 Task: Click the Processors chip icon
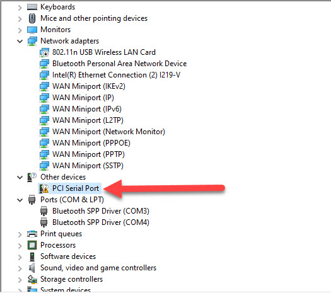coord(32,245)
